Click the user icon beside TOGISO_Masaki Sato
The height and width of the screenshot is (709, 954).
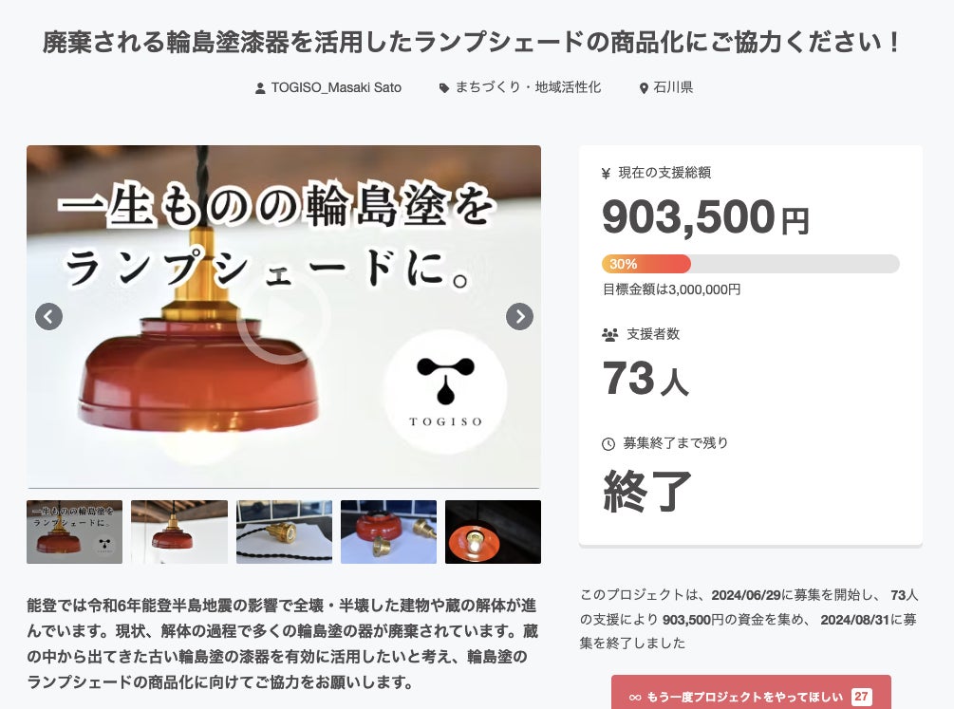coord(260,88)
